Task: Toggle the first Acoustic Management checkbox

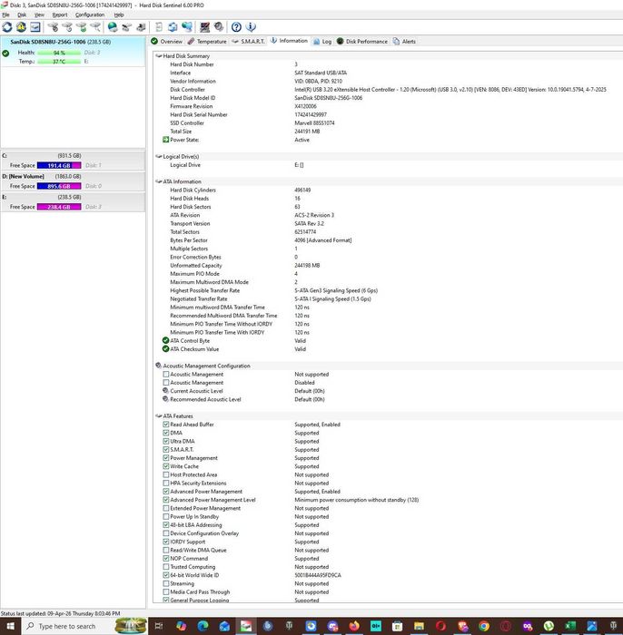Action: point(166,374)
